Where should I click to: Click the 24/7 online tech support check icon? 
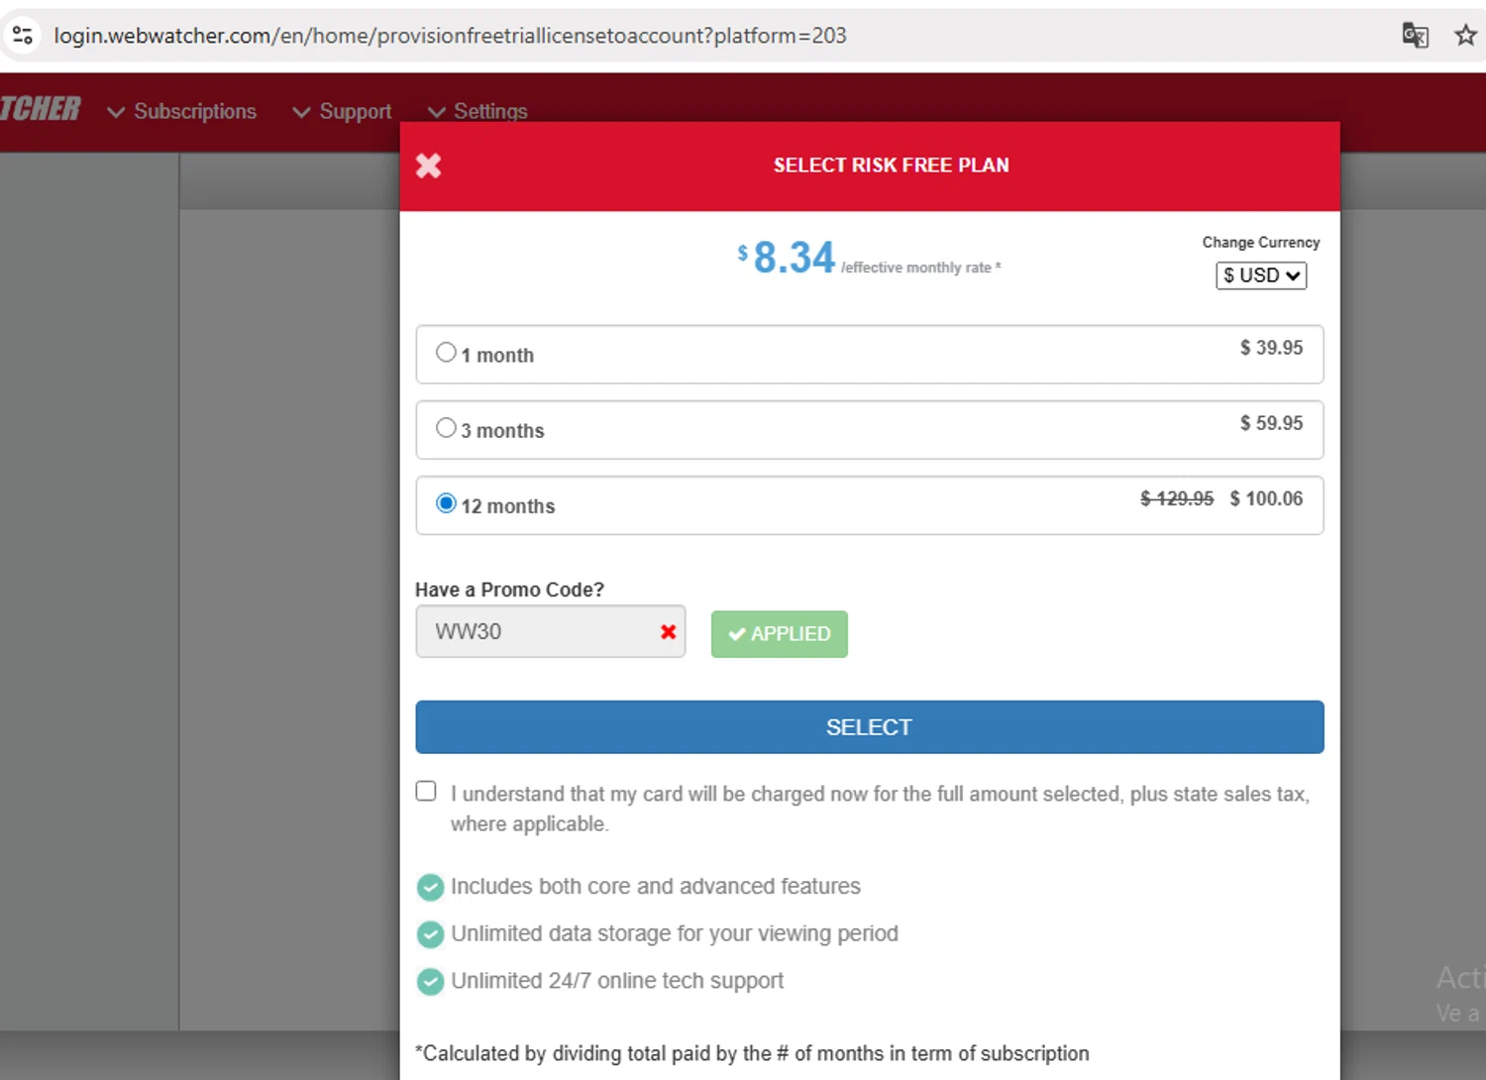(430, 981)
